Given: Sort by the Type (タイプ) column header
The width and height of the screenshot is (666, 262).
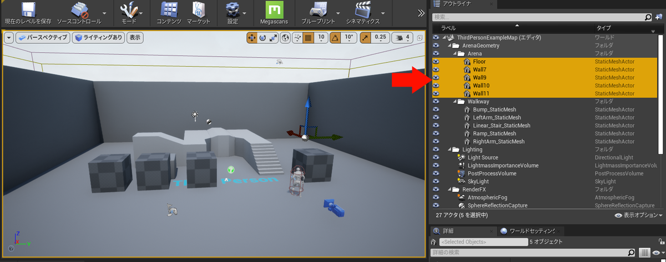Looking at the screenshot, I should tap(604, 27).
